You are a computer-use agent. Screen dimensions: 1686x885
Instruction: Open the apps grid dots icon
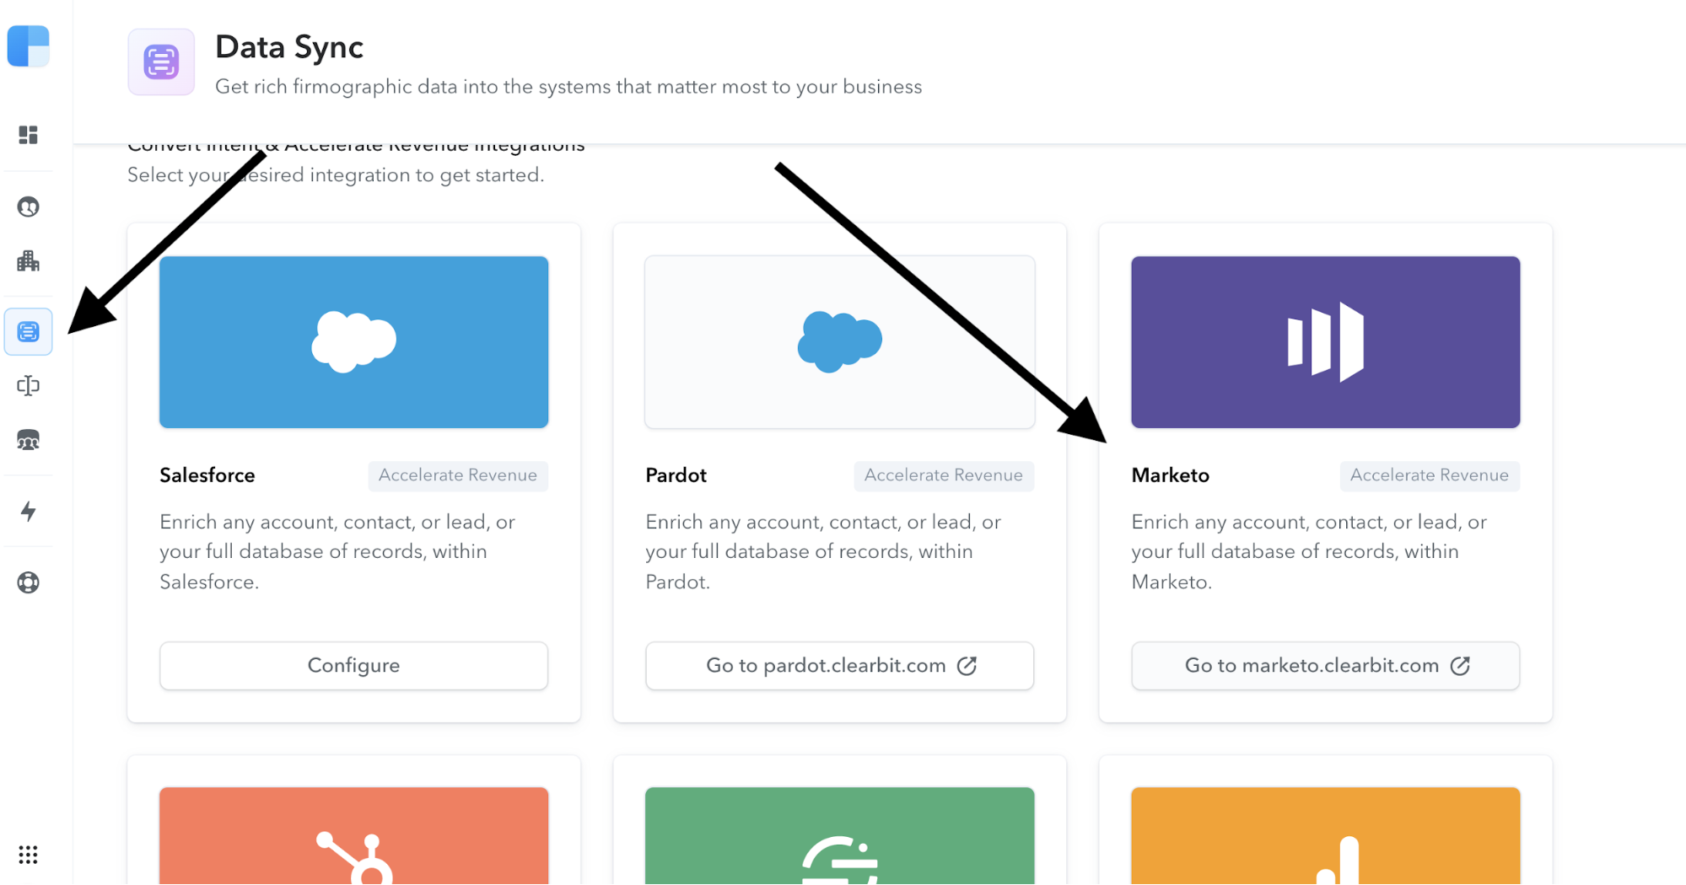coord(29,855)
